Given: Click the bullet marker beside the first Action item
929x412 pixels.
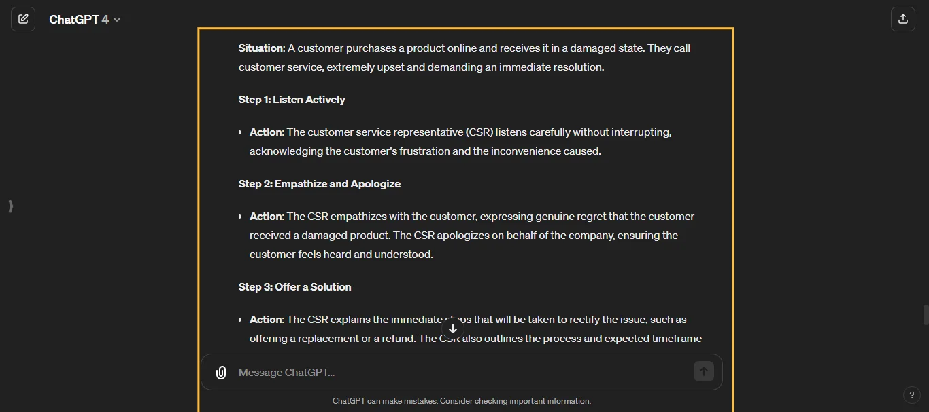Looking at the screenshot, I should click(239, 132).
